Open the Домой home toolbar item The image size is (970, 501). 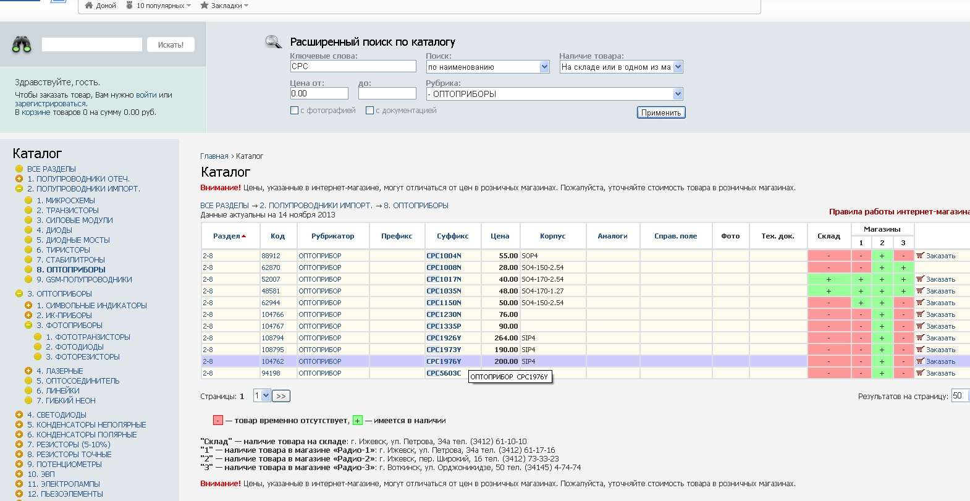[100, 6]
